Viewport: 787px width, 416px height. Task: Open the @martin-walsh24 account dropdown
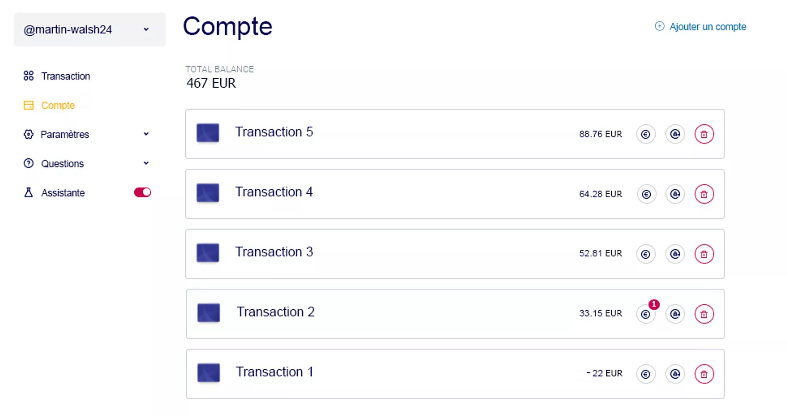(90, 29)
